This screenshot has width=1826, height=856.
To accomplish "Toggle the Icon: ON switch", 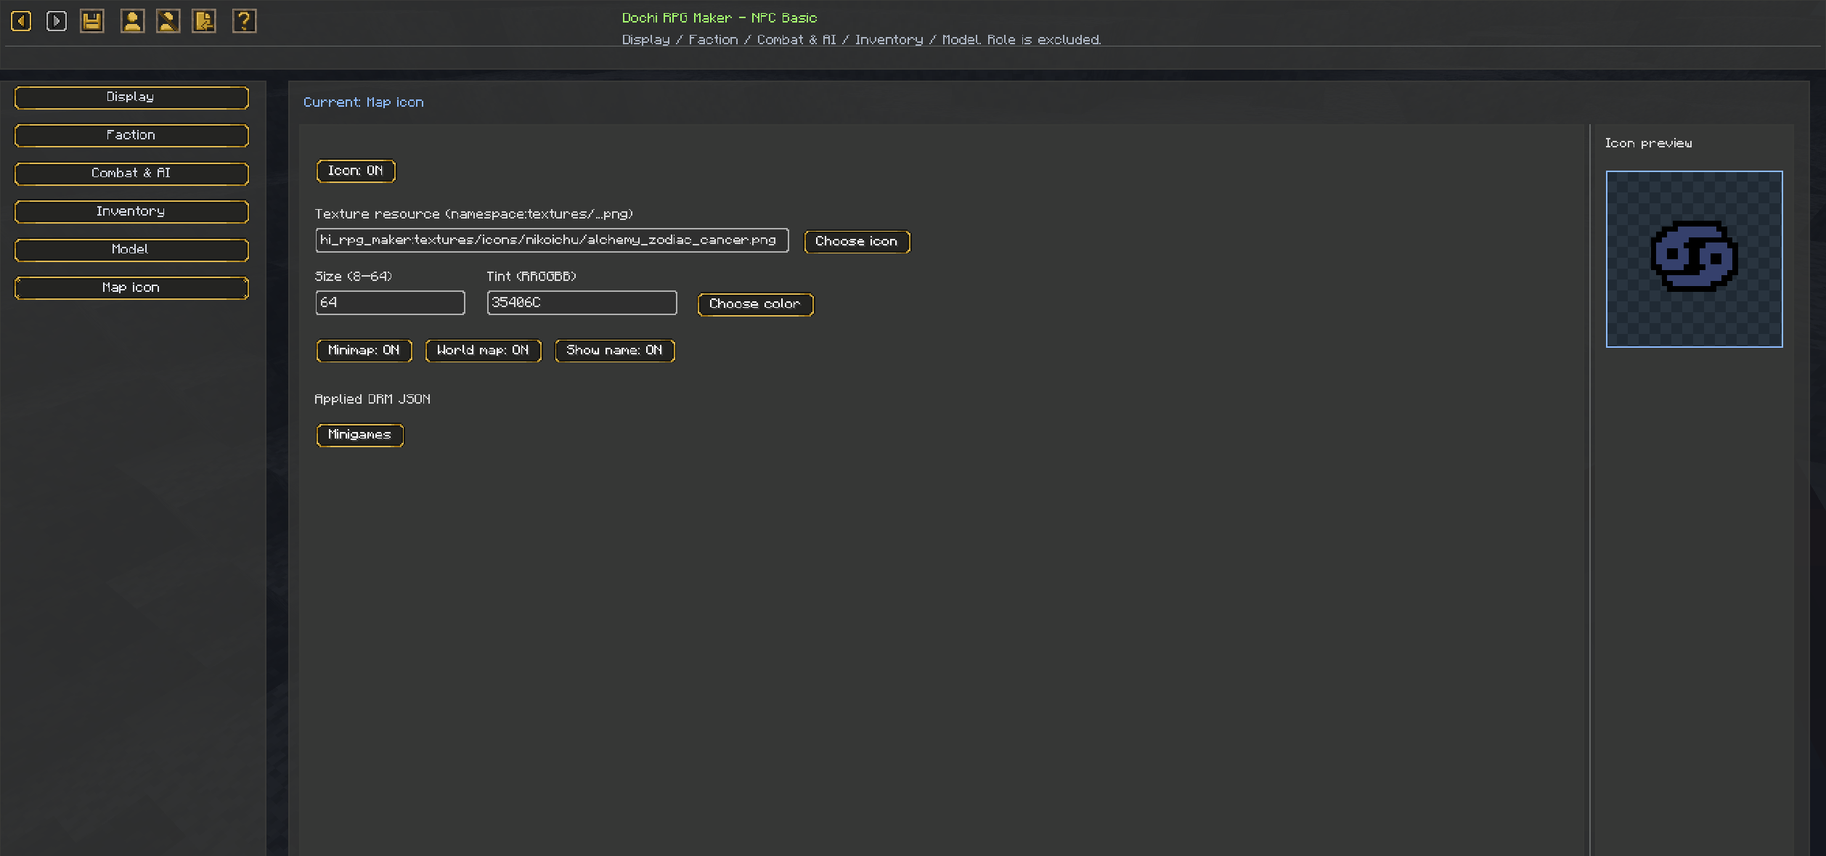I will point(356,171).
